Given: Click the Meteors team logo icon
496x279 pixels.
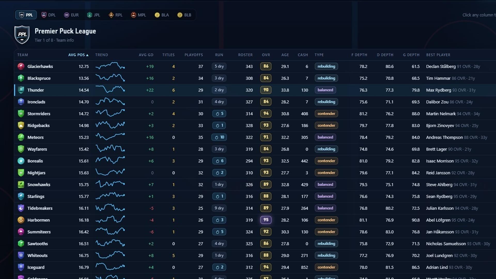Looking at the screenshot, I should 21,137.
